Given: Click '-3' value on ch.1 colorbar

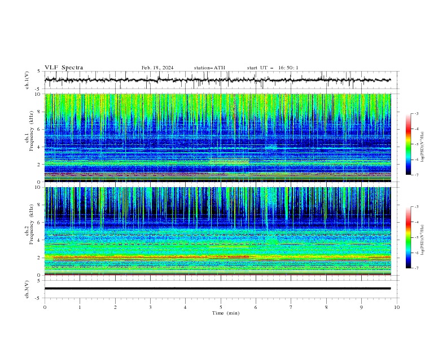Looking at the screenshot, I should tap(416, 113).
